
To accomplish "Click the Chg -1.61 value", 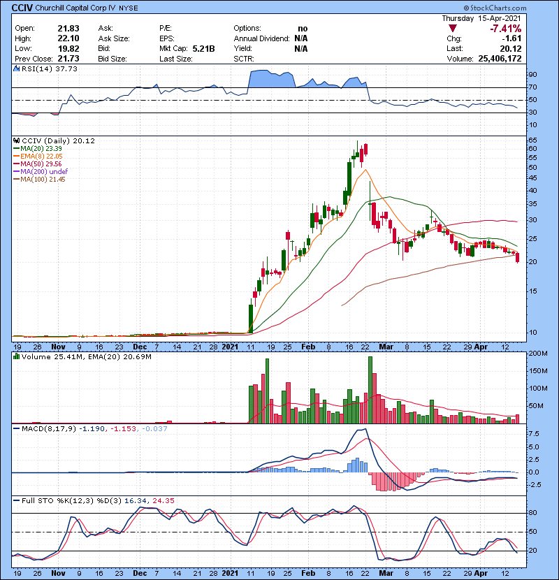I will (511, 38).
